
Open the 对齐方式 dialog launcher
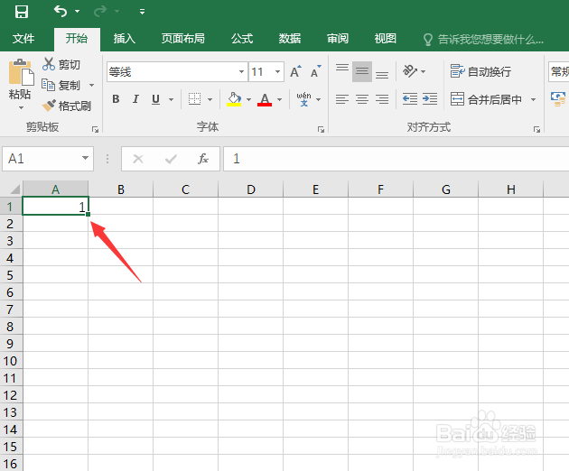[536, 129]
